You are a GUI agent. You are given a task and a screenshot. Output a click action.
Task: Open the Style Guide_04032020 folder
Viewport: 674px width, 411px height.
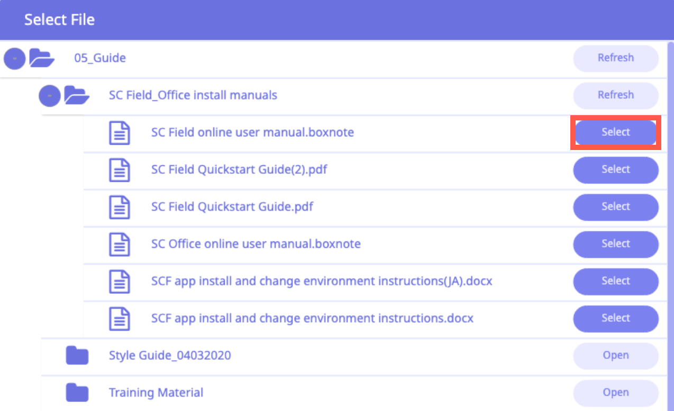point(615,356)
